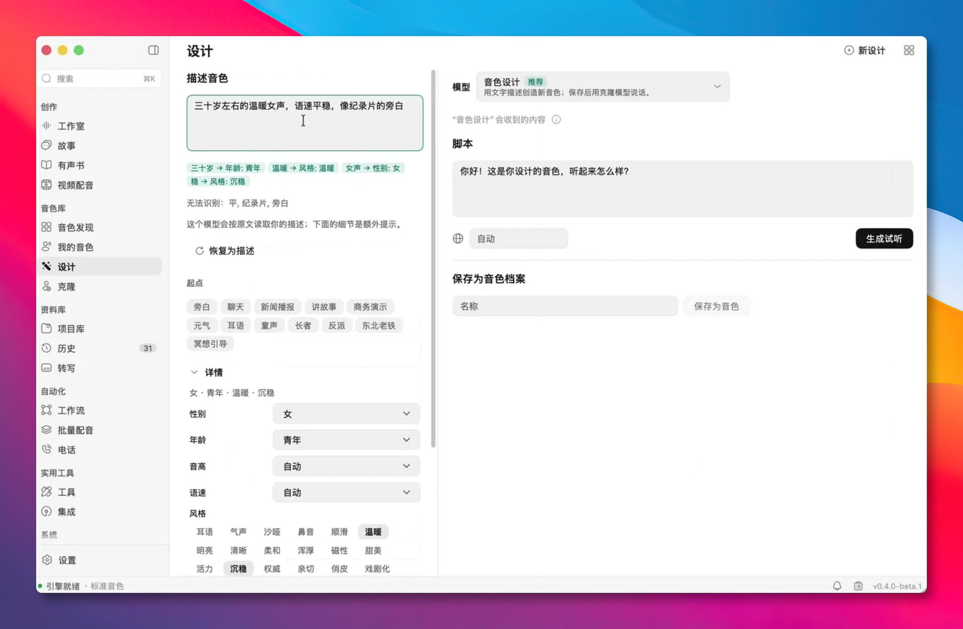Click the grid layout icon top right

click(x=909, y=50)
